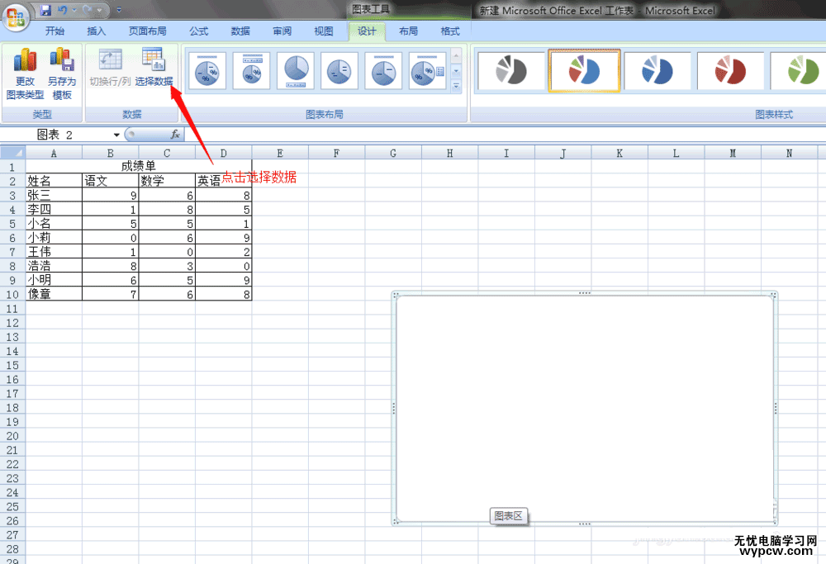Click the 像章 name cell
This screenshot has width=826, height=564.
[x=54, y=294]
